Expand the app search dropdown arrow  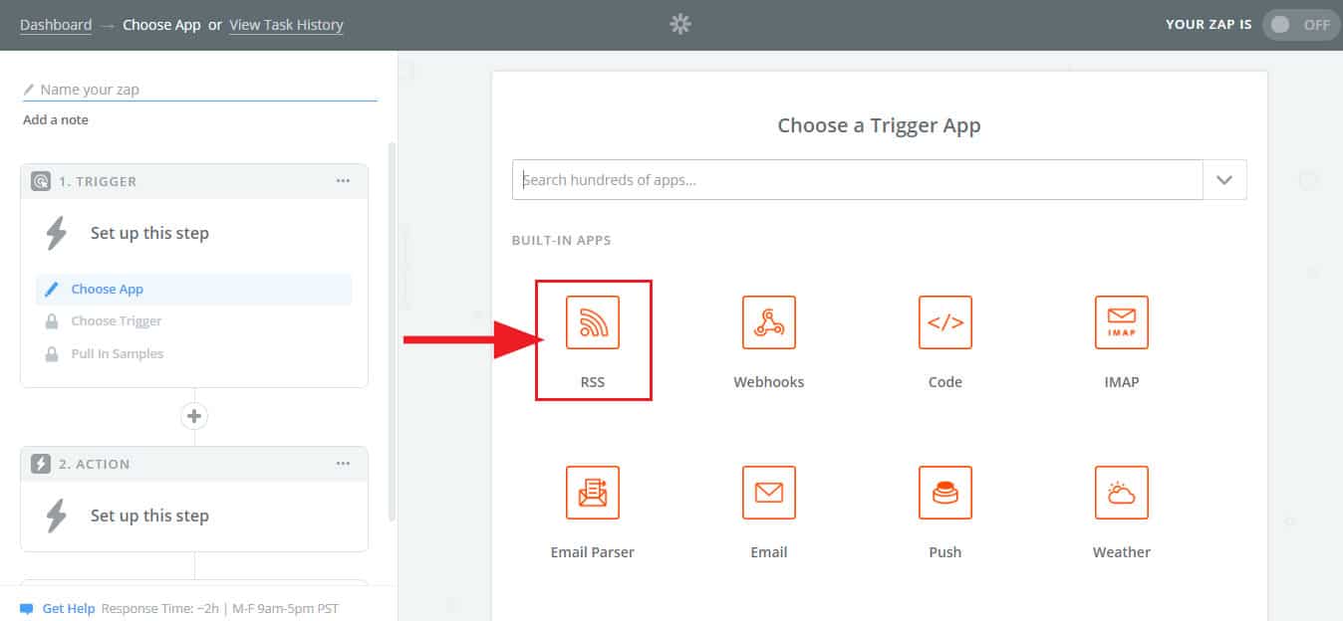[x=1225, y=180]
